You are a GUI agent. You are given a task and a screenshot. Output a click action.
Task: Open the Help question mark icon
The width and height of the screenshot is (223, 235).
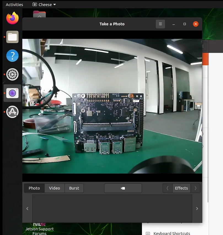[12, 56]
